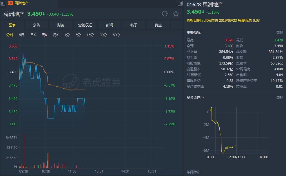Image resolution: width=286 pixels, height=176 pixels.
Task: Click the 月K period button
Action: pyautogui.click(x=56, y=35)
